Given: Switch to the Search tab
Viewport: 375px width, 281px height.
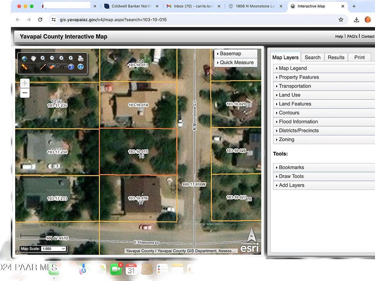Looking at the screenshot, I should point(312,57).
